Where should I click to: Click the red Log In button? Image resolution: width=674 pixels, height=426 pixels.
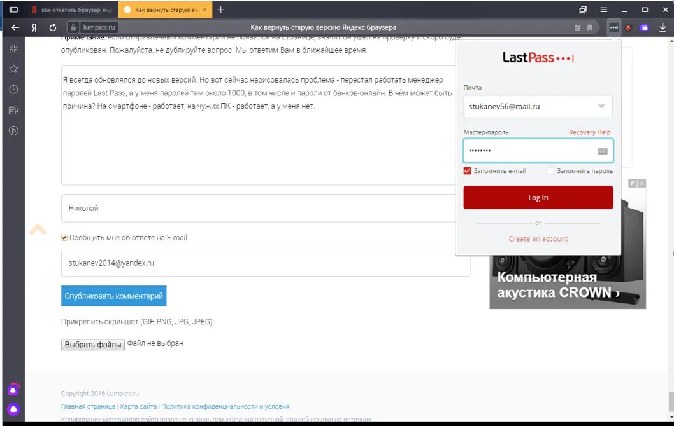tap(538, 197)
